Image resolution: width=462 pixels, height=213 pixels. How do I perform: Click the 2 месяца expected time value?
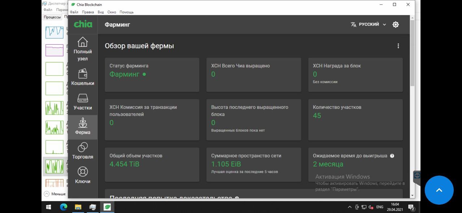tap(328, 164)
